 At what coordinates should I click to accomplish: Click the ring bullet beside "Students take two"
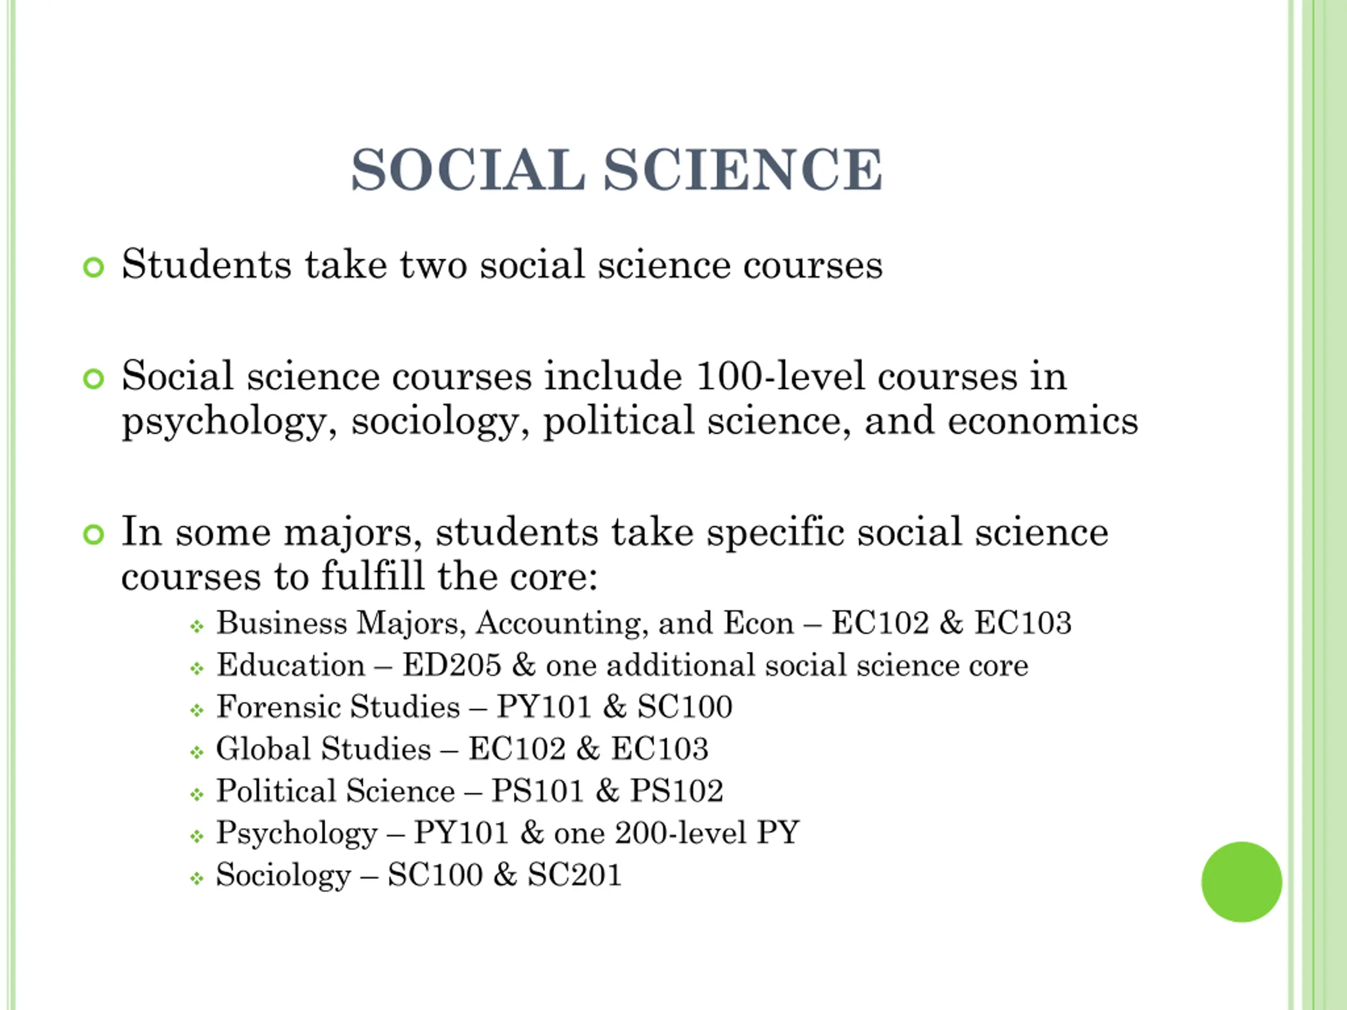click(94, 267)
